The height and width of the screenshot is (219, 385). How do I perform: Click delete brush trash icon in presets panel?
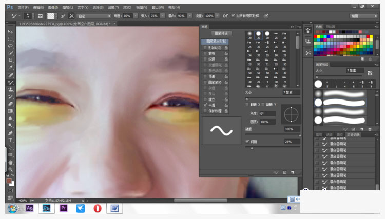pos(370,129)
